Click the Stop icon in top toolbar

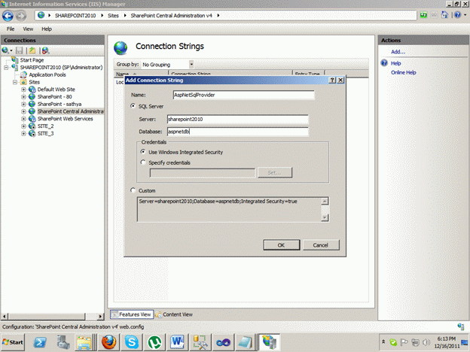434,15
